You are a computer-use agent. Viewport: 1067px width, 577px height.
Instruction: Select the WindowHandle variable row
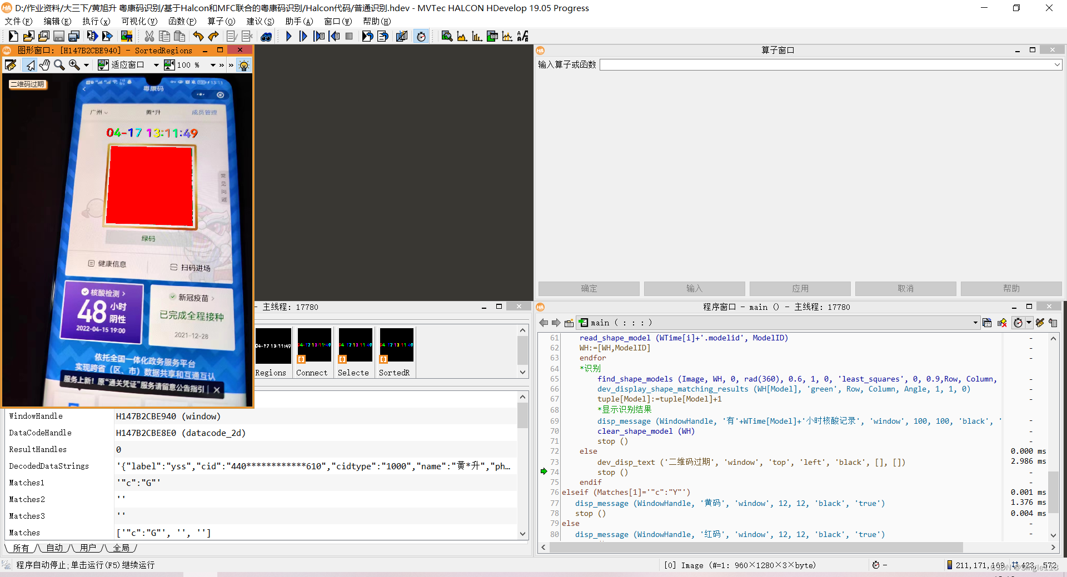pyautogui.click(x=261, y=416)
